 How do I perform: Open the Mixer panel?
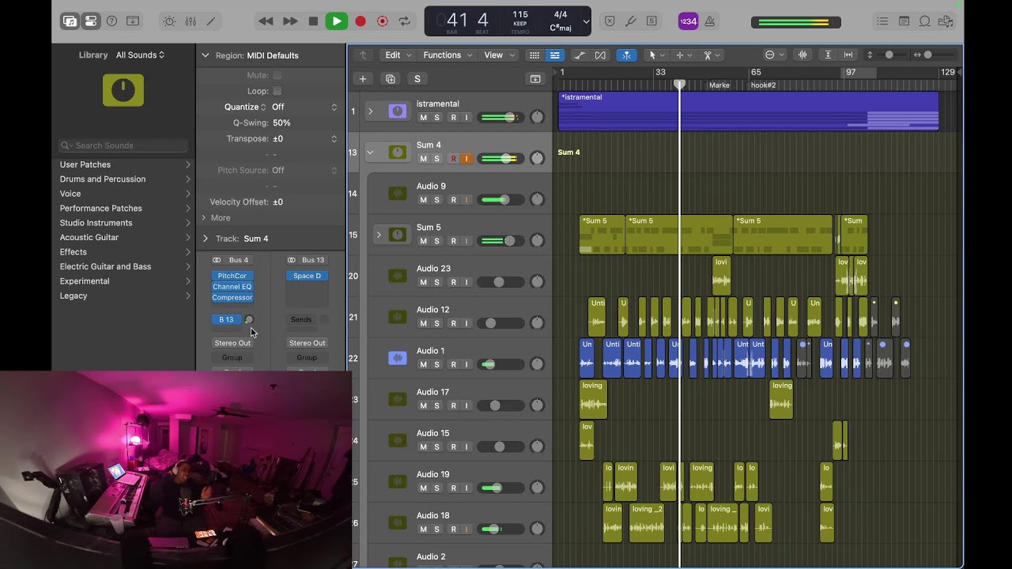click(x=191, y=21)
